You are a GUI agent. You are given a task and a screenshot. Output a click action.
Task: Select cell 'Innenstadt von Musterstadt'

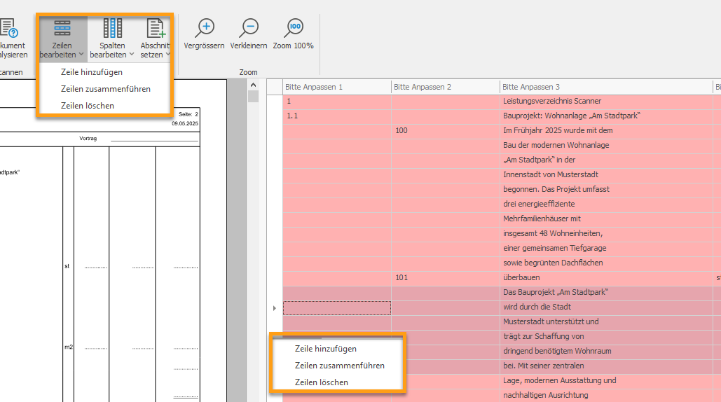tap(606, 174)
